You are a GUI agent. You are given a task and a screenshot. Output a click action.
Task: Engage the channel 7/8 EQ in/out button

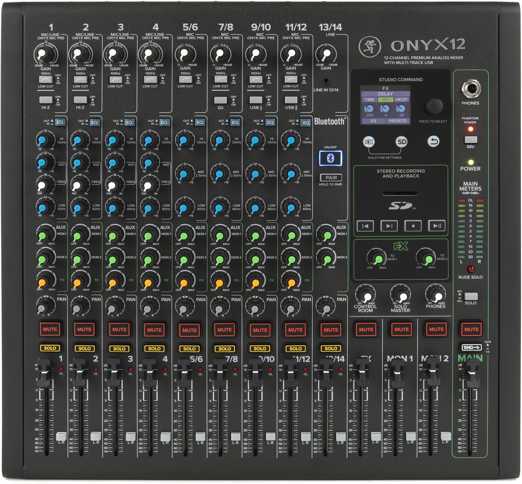tap(235, 122)
